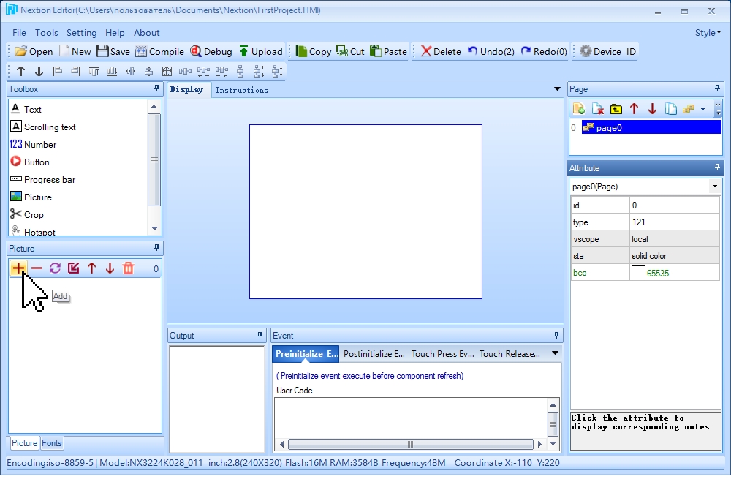The image size is (731, 501).
Task: Toggle pin on the Output panel
Action: [x=260, y=335]
